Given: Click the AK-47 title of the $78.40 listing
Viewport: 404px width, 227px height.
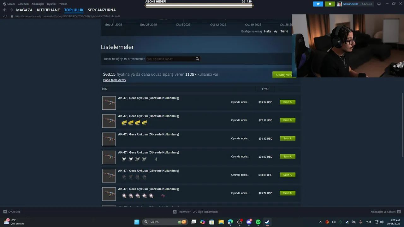Looking at the screenshot, I should pyautogui.click(x=149, y=134).
